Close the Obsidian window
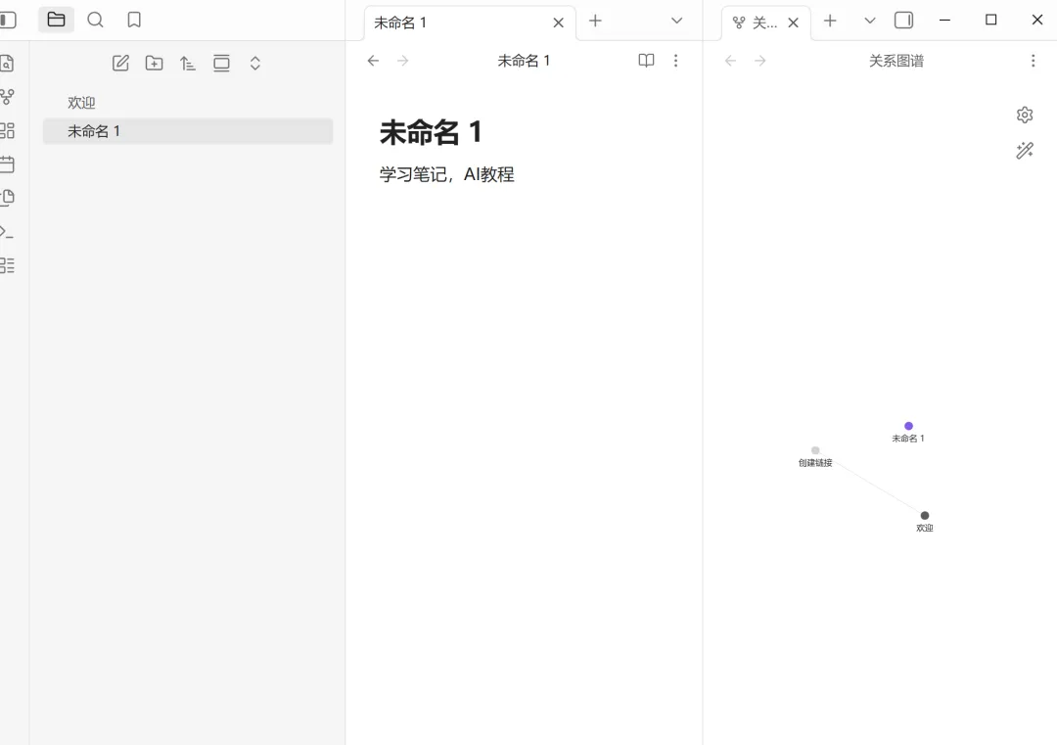The width and height of the screenshot is (1057, 745). click(1037, 21)
